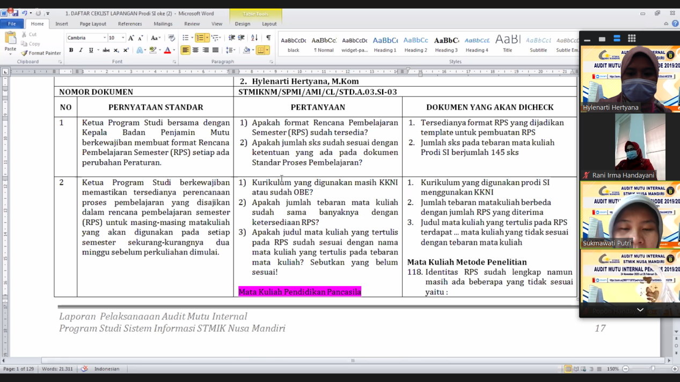Screen dimensions: 680x382
Task: Click the Show/Hide paragraph marks icon
Action: (268, 38)
